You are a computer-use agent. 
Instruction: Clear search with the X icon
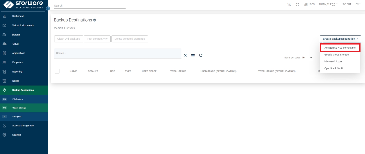pyautogui.click(x=185, y=55)
